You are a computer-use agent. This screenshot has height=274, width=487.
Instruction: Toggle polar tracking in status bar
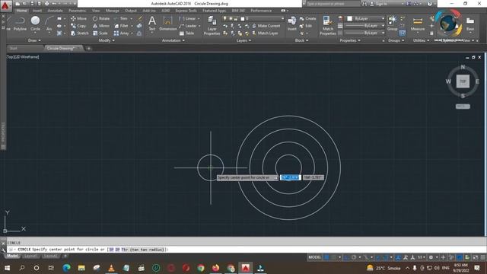click(354, 257)
